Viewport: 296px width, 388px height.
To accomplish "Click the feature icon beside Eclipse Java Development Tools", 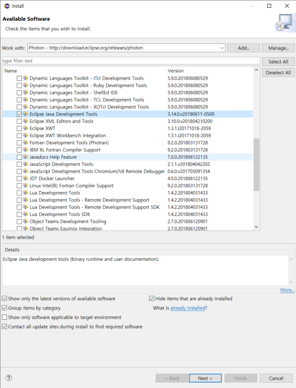I will [x=26, y=114].
